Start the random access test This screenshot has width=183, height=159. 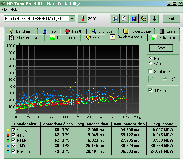[x=161, y=48]
